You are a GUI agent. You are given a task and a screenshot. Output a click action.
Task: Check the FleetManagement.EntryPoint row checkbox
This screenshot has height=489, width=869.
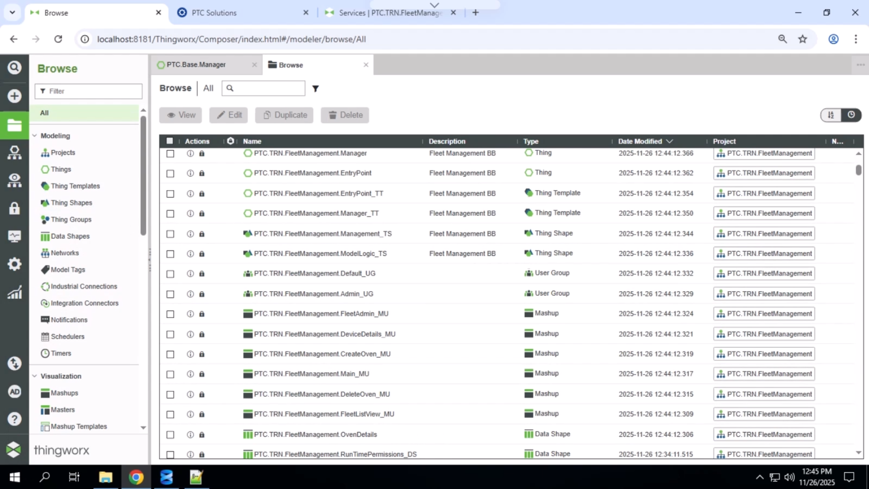(170, 174)
